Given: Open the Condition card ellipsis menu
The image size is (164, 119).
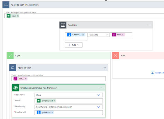Looking at the screenshot, I should click(149, 25).
